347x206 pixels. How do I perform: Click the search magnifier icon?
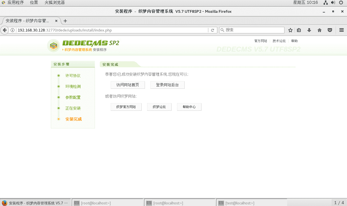tap(222, 30)
